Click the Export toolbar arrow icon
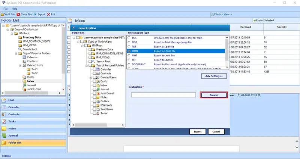Screen dimensions: 300x159 (35, 14)
